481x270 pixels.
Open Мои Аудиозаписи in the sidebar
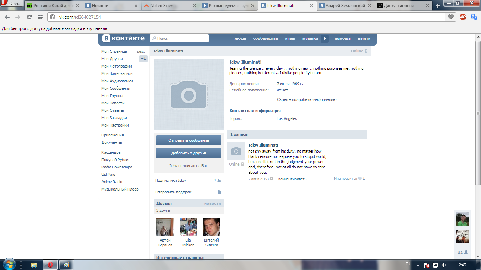[117, 81]
